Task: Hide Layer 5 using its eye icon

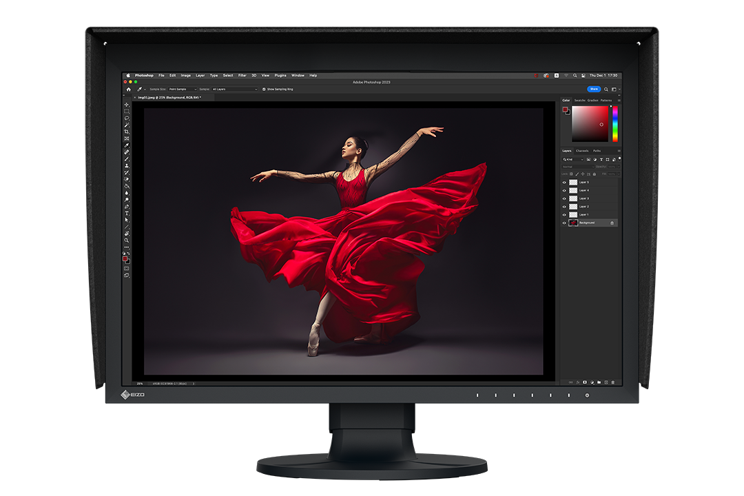Action: [x=565, y=183]
